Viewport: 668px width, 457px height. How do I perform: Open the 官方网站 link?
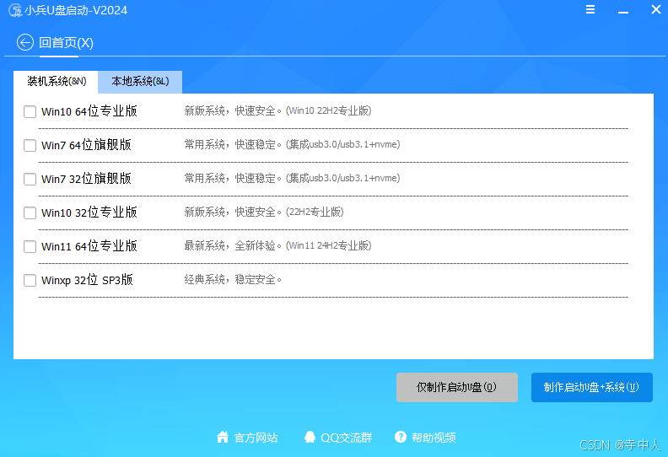tap(256, 438)
